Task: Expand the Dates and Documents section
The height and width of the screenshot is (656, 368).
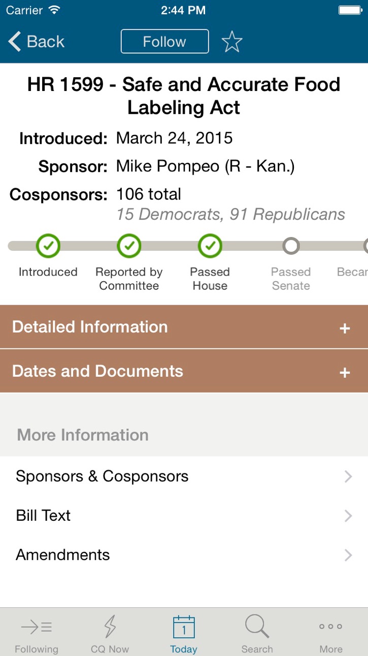Action: coord(184,371)
